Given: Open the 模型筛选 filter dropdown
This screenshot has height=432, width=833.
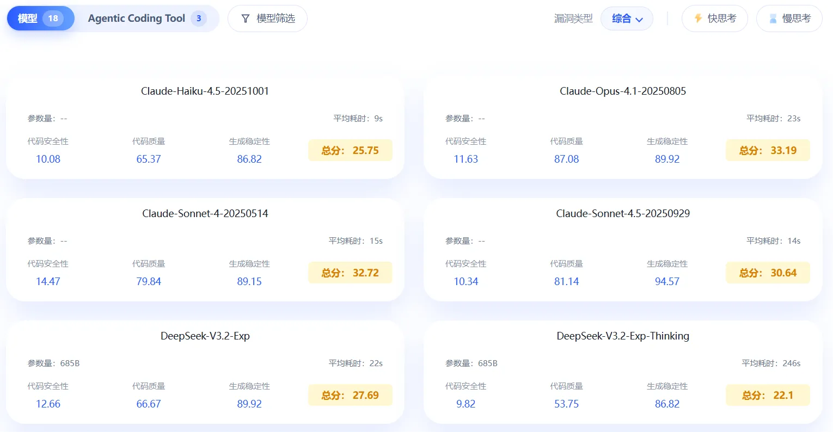Looking at the screenshot, I should pyautogui.click(x=267, y=18).
